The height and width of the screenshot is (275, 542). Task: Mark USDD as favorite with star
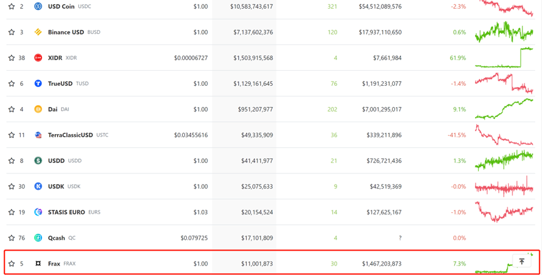click(11, 160)
